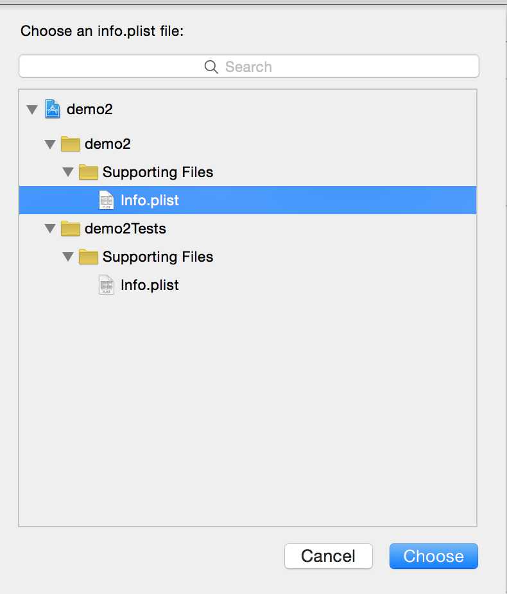Click the demo2 group folder icon

click(70, 144)
